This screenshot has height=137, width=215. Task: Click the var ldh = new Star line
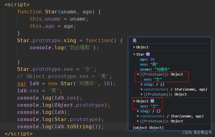(67, 84)
